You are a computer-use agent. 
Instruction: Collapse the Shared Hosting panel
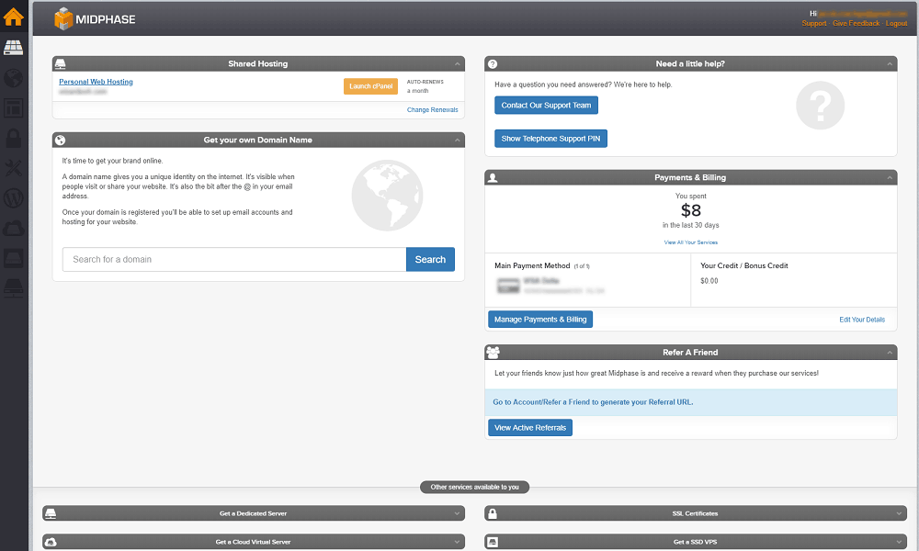point(457,64)
